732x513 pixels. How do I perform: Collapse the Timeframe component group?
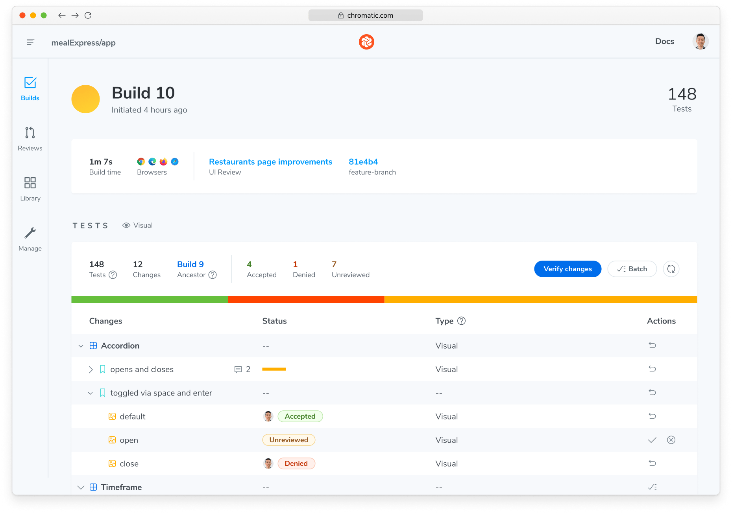point(81,487)
